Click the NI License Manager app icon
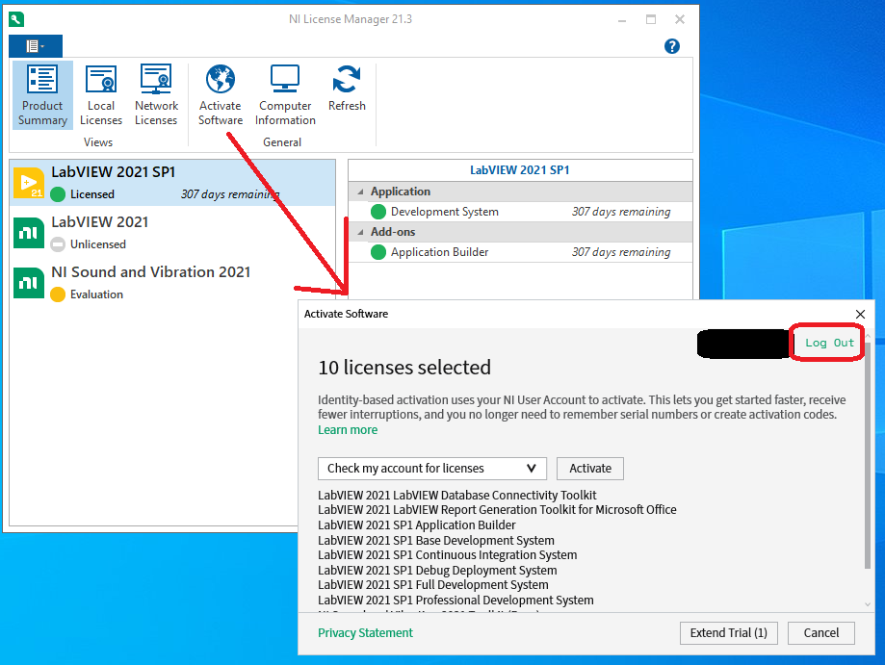Screen dimensions: 885x665 tap(16, 19)
